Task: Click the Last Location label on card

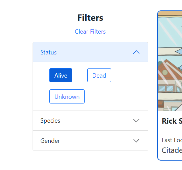Action: point(172,140)
